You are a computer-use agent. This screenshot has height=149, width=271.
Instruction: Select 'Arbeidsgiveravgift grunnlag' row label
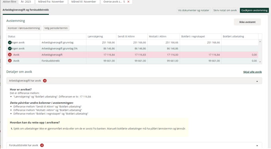click(57, 42)
